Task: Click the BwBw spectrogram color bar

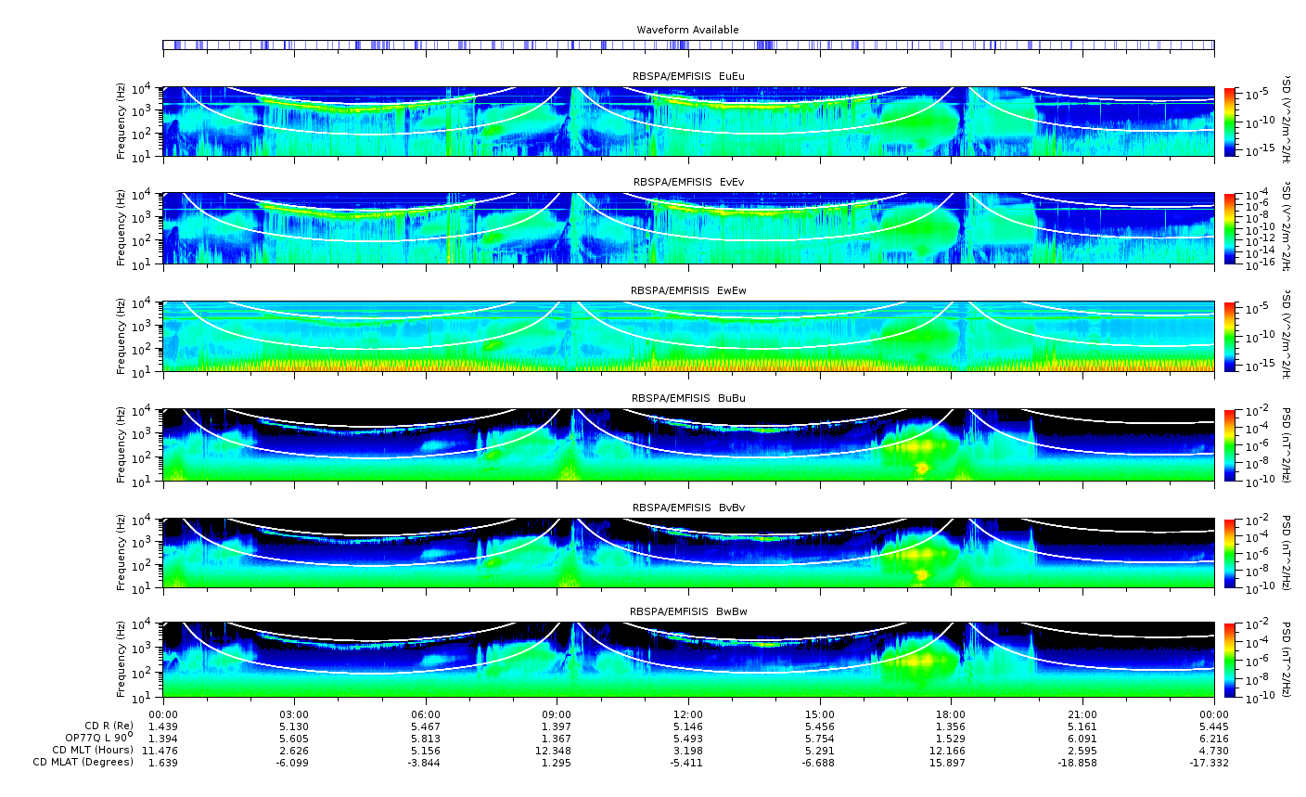Action: pos(1230,660)
